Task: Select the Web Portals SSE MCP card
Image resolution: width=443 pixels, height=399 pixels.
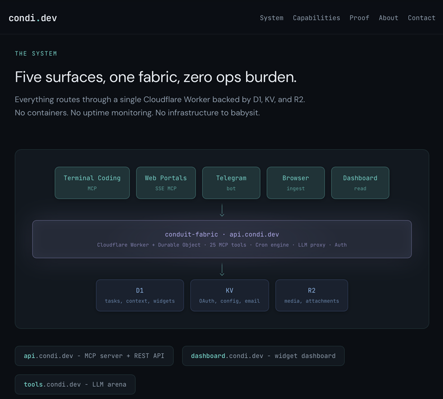Action: [x=166, y=183]
